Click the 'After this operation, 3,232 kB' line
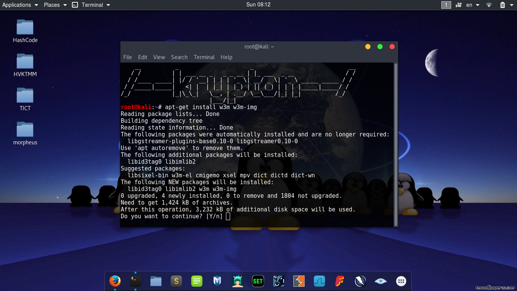517x291 pixels. pos(238,210)
